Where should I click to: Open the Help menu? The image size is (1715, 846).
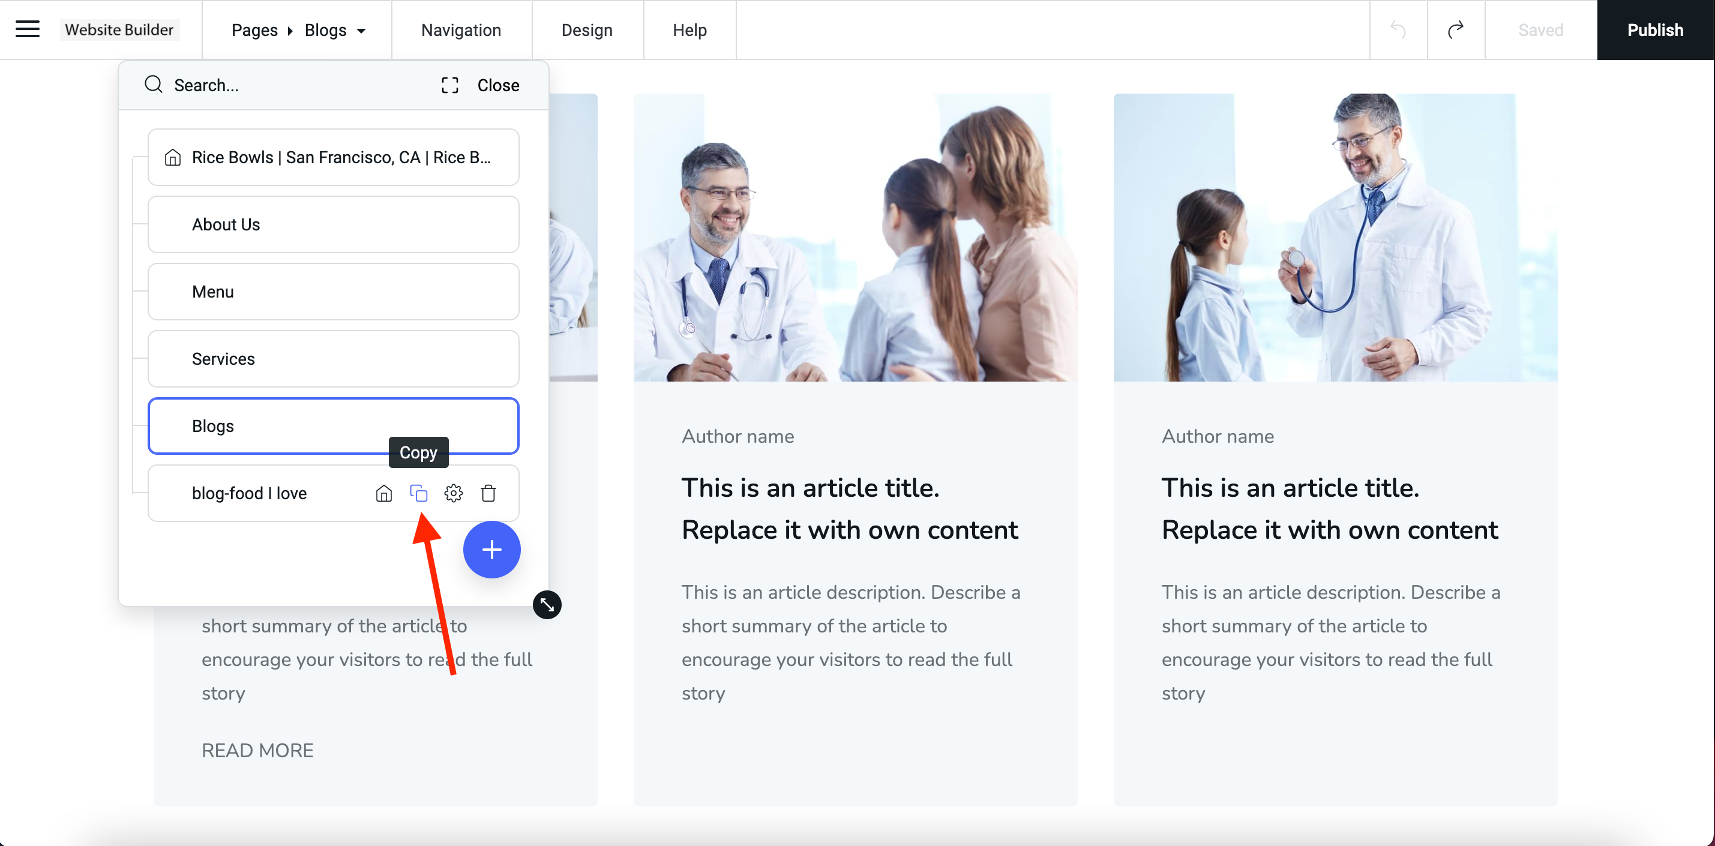click(689, 30)
